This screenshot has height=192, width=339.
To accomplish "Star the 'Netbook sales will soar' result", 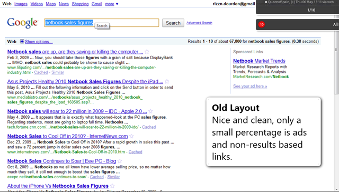I will 150,111.
